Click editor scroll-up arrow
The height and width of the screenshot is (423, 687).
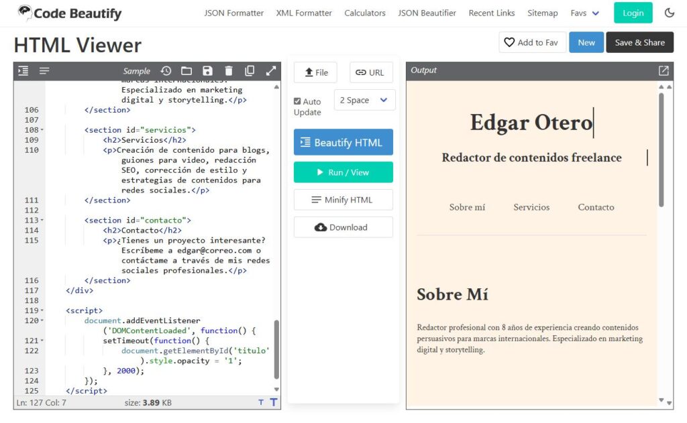pyautogui.click(x=276, y=87)
